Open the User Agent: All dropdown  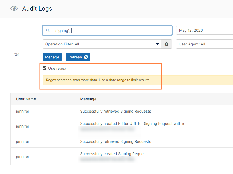pyautogui.click(x=204, y=44)
